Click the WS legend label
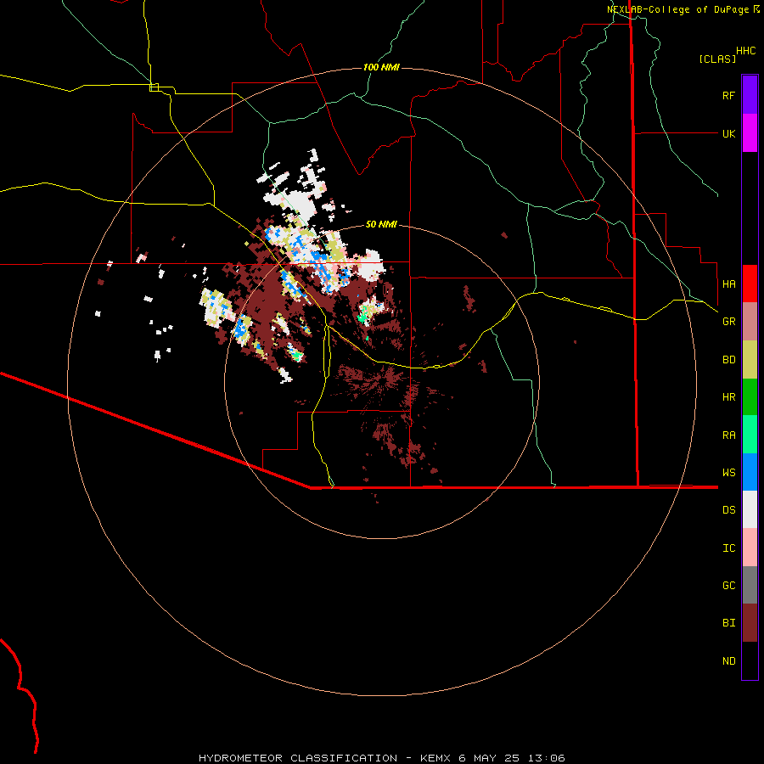Image resolution: width=764 pixels, height=764 pixels. [x=728, y=472]
